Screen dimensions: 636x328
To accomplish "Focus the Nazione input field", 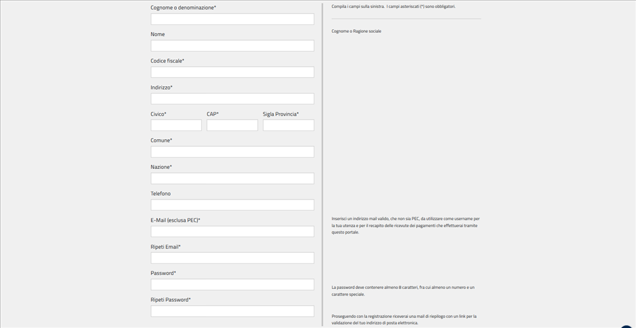I will click(232, 178).
